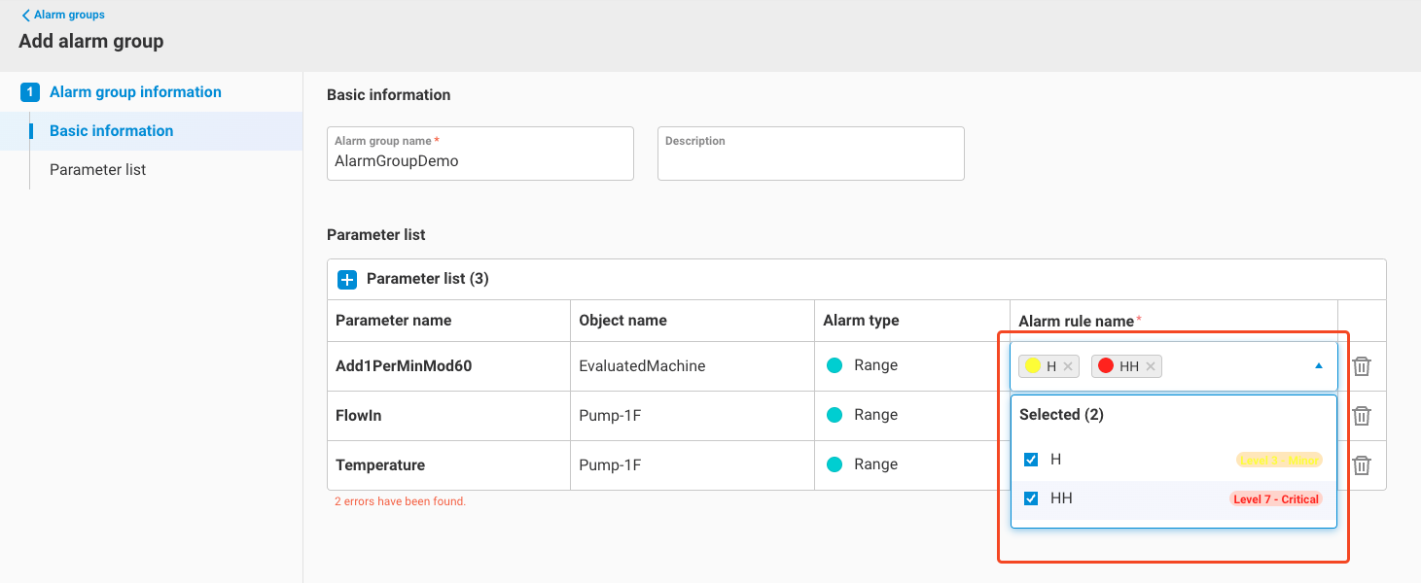Select the HH Level 7 Critical option row
Screen dimensions: 1421x583
(1173, 498)
